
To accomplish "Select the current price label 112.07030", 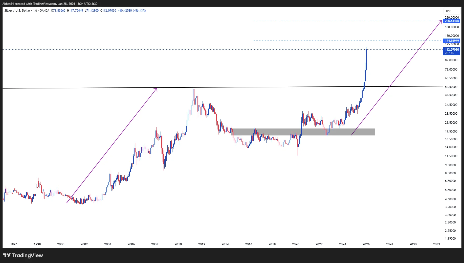I will click(452, 50).
